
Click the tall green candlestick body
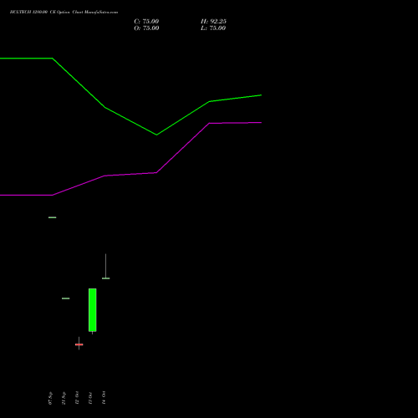(93, 310)
